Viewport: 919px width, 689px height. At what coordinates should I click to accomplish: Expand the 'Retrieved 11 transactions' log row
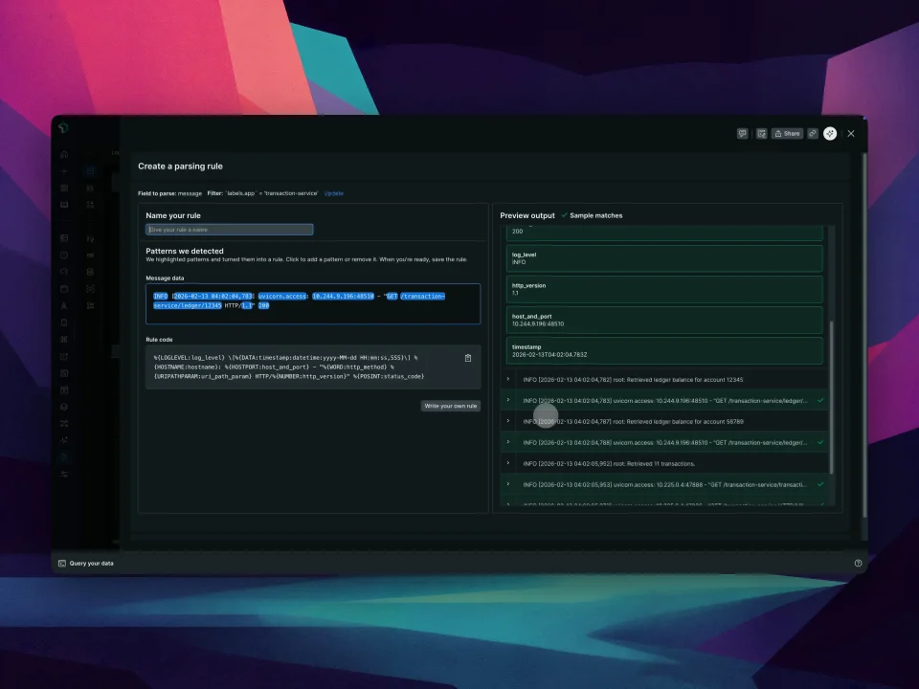pos(508,463)
